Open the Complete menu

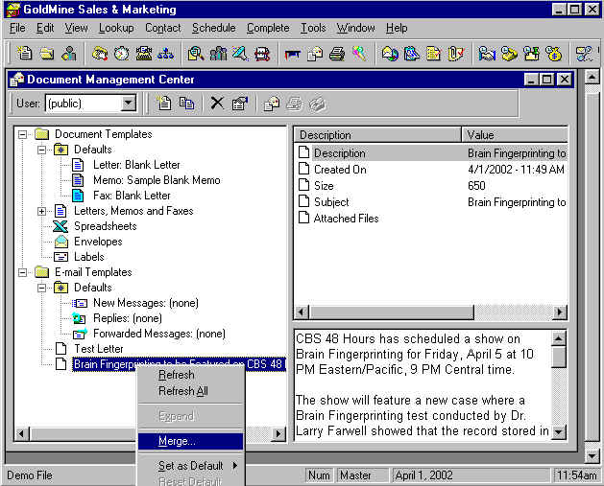tap(268, 28)
